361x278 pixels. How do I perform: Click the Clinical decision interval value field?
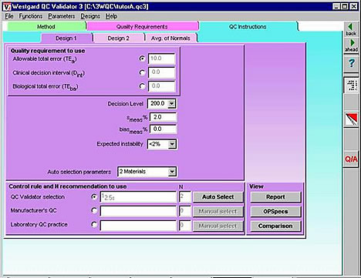pyautogui.click(x=162, y=72)
